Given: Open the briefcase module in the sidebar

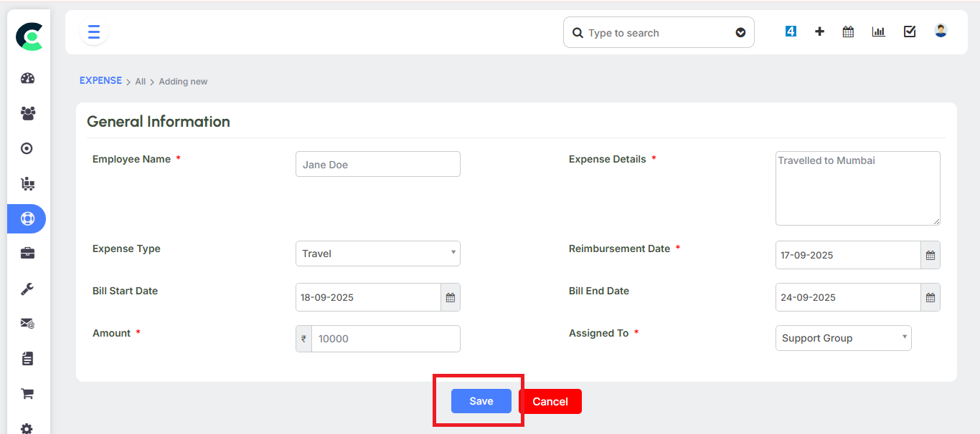Looking at the screenshot, I should pyautogui.click(x=27, y=253).
